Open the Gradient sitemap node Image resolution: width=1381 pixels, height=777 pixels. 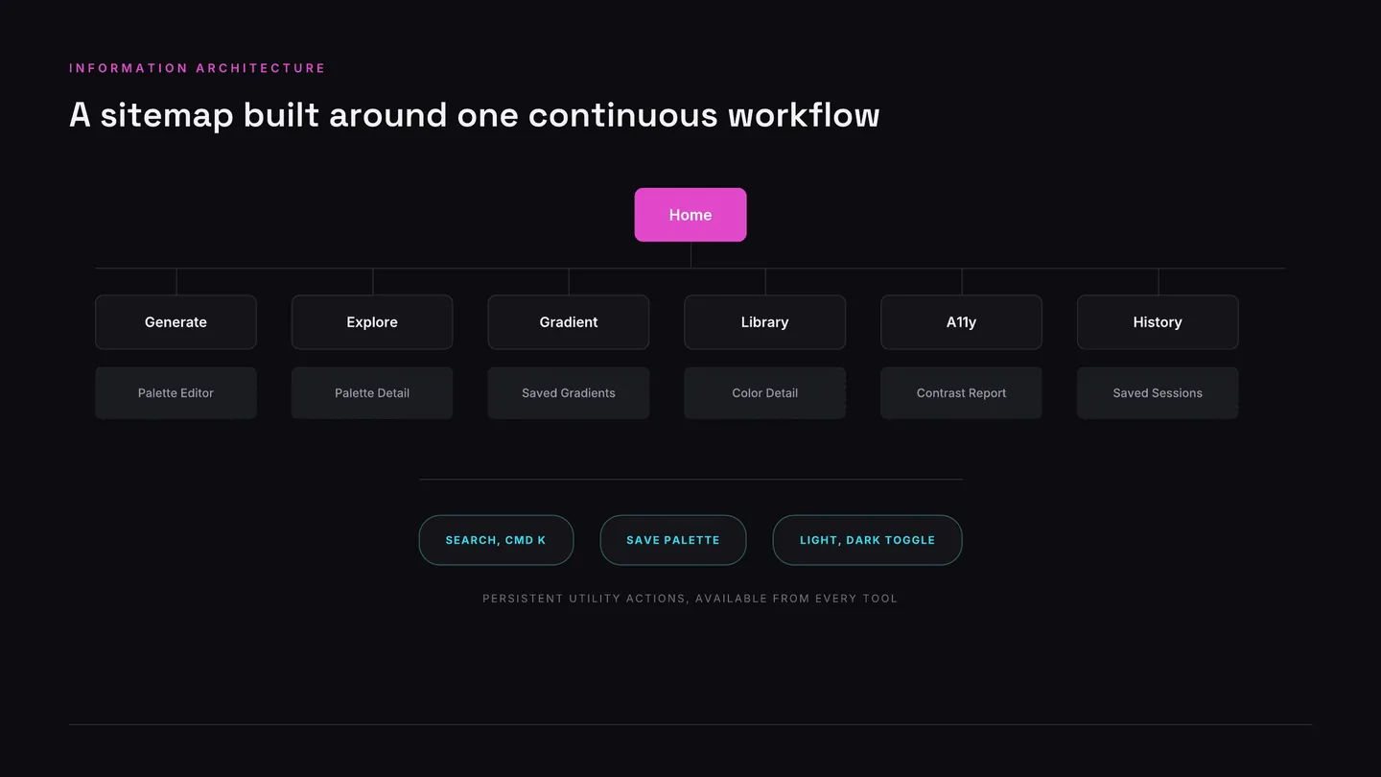pyautogui.click(x=569, y=322)
